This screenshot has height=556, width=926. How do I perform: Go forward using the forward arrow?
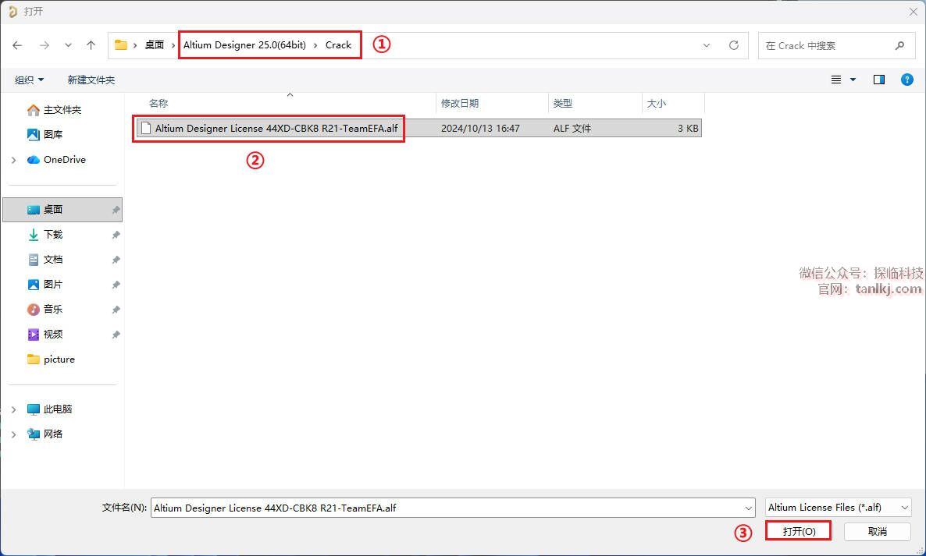(x=45, y=45)
